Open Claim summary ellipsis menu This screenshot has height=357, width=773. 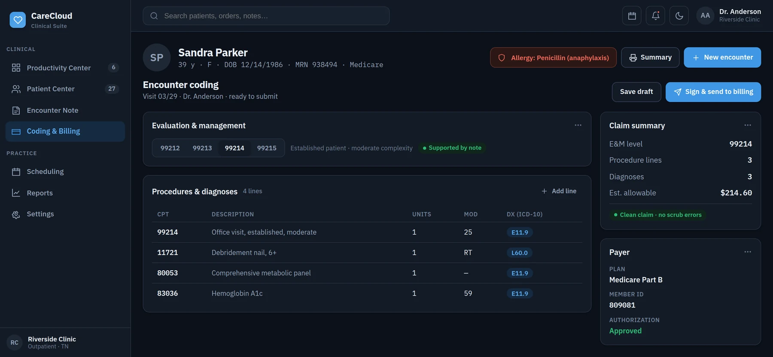[748, 125]
